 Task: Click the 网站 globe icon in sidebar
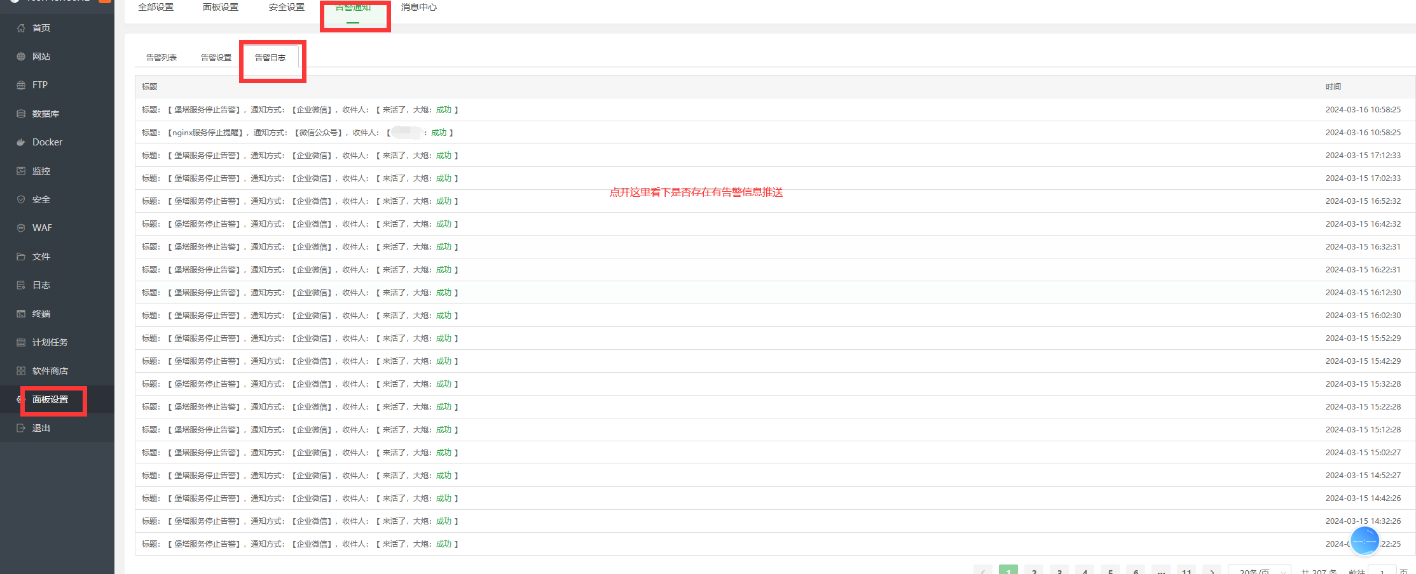pyautogui.click(x=21, y=57)
